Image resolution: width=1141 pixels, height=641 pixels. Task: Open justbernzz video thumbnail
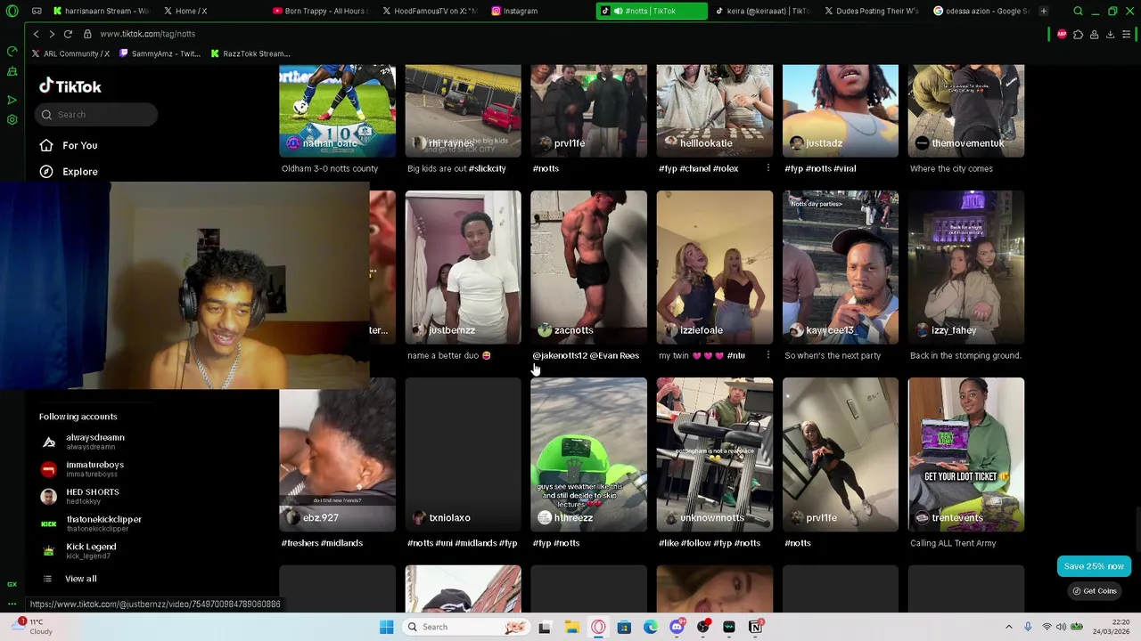point(464,267)
